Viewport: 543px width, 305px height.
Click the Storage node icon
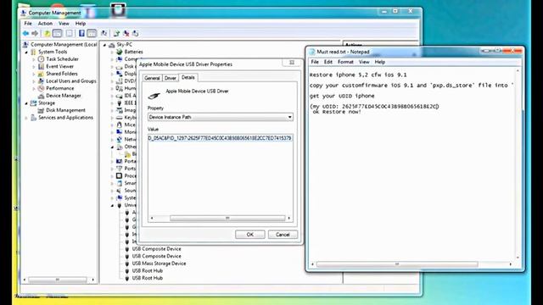click(33, 103)
